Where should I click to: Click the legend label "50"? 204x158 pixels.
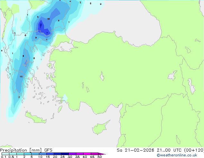tap(99, 157)
